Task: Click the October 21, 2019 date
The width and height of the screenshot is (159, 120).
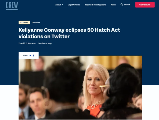Action: pos(45,43)
